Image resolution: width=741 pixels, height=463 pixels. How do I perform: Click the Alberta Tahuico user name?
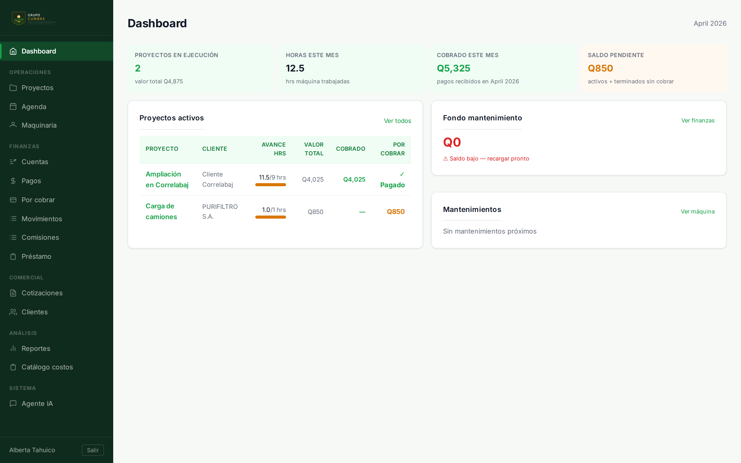point(32,450)
